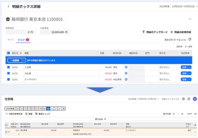This screenshot has height=138, width=198.
Task: Click the 履歴 history clock icon
Action: 26,114
